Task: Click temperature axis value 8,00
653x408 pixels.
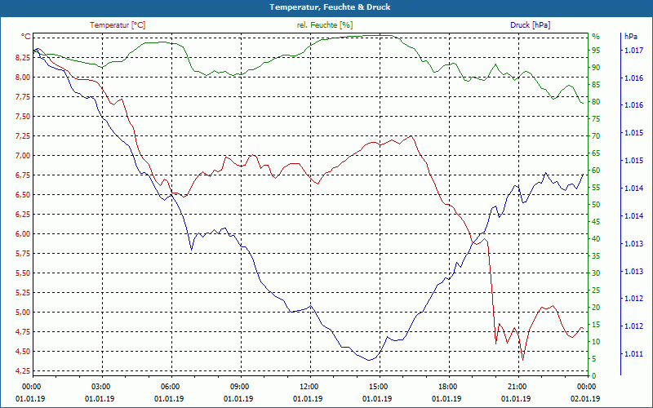Action: pyautogui.click(x=23, y=77)
